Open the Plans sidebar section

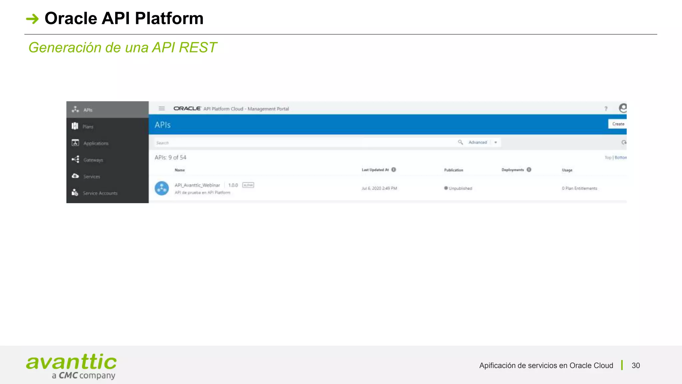pyautogui.click(x=107, y=126)
